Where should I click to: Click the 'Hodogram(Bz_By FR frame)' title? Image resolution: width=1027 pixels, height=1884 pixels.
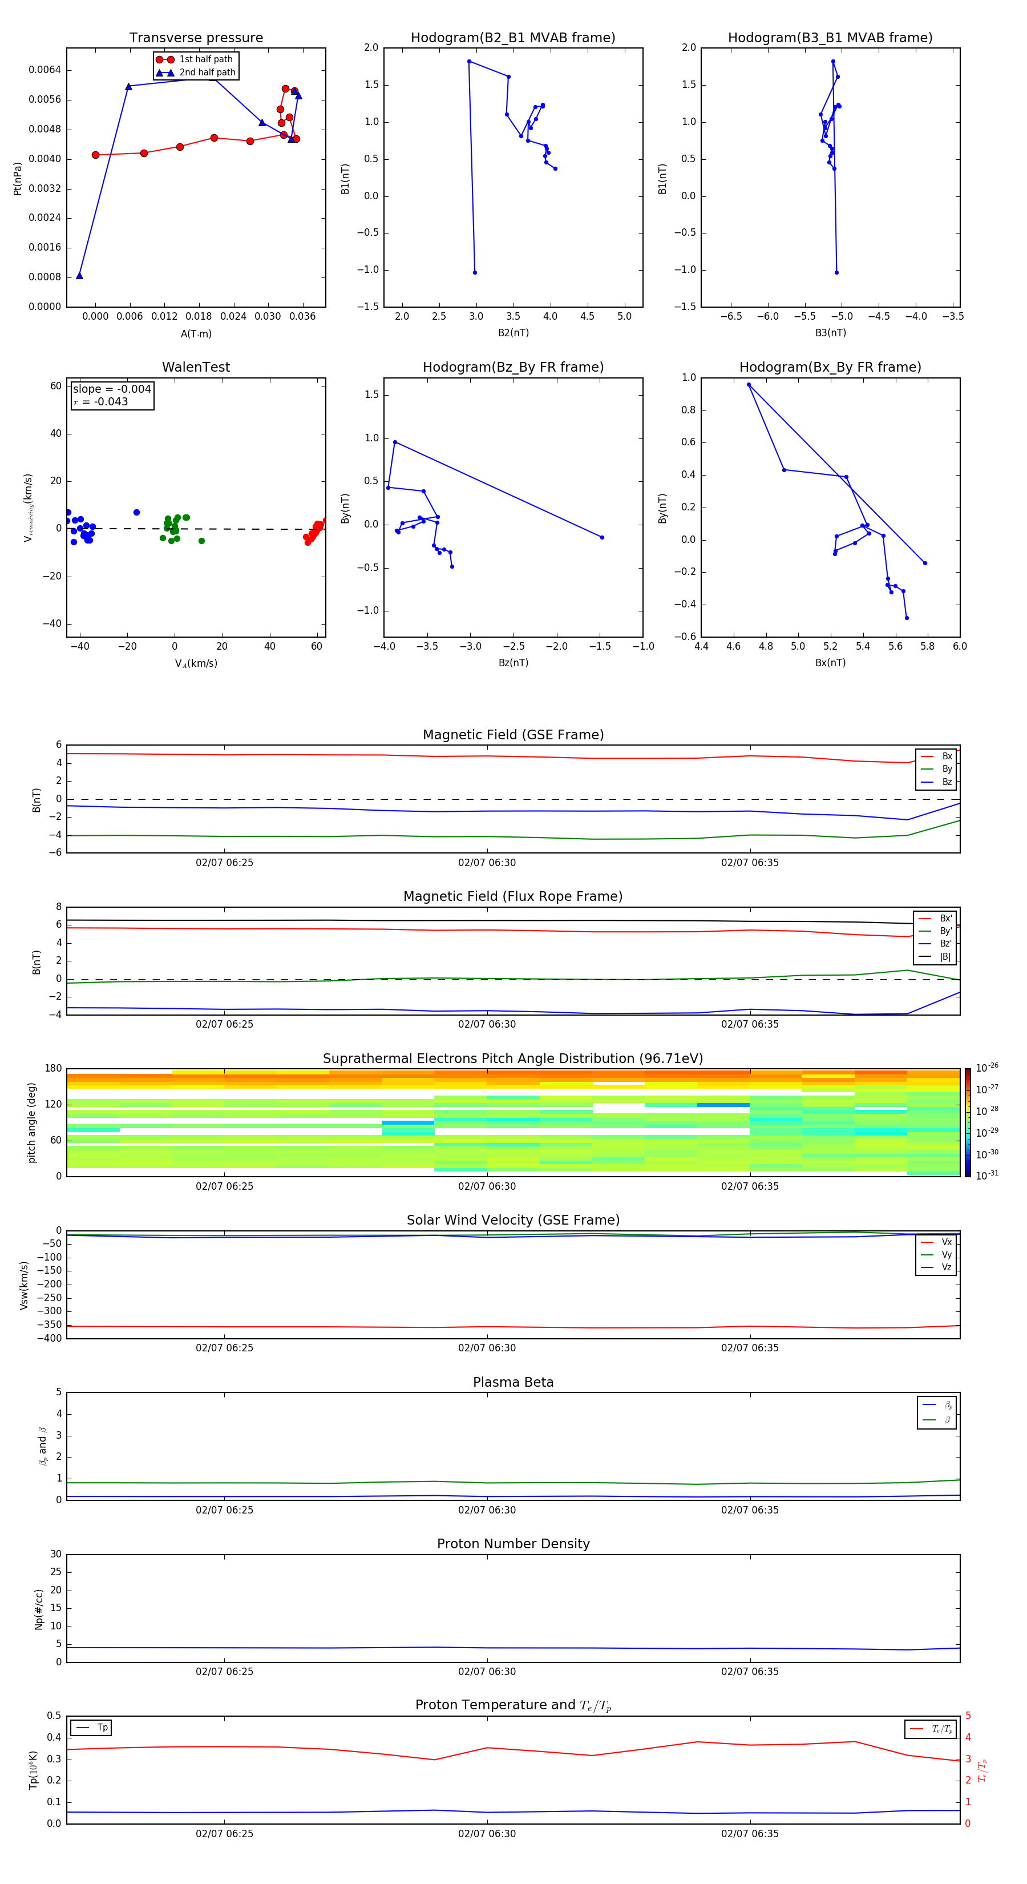[x=513, y=367]
